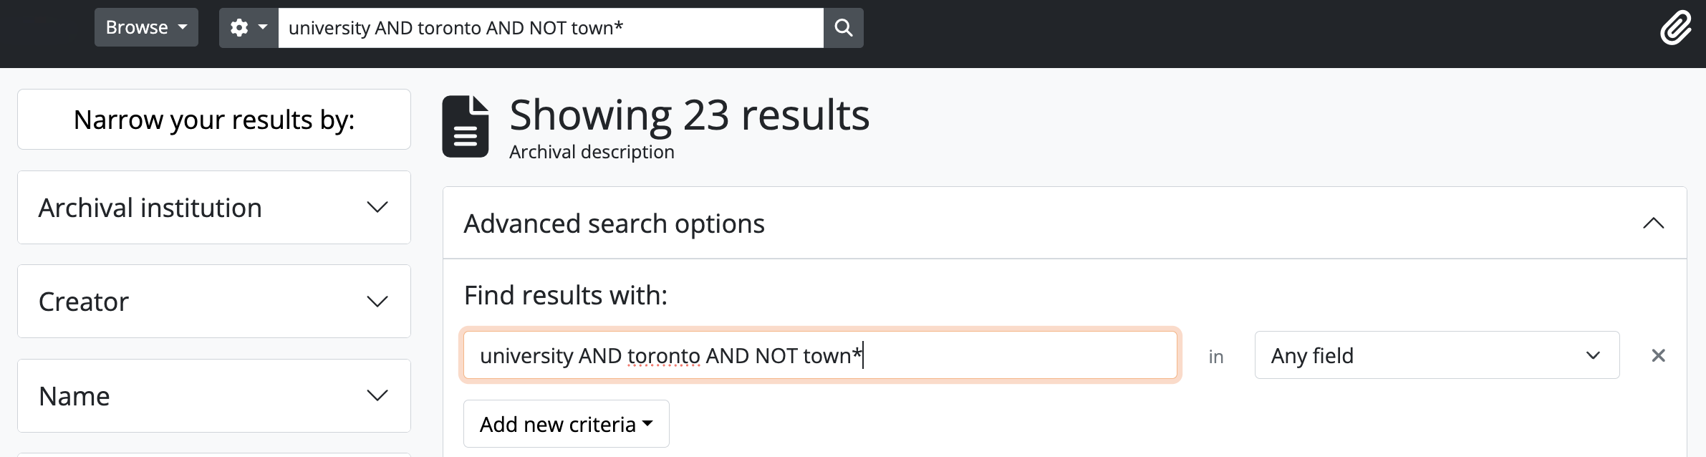This screenshot has height=457, width=1706.
Task: Open the Add new criteria dropdown
Action: click(566, 424)
